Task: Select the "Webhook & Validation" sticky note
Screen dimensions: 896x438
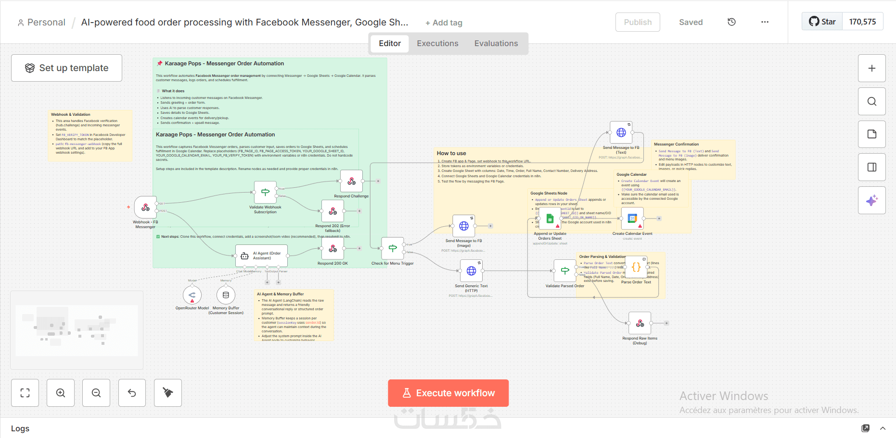Action: pos(90,135)
